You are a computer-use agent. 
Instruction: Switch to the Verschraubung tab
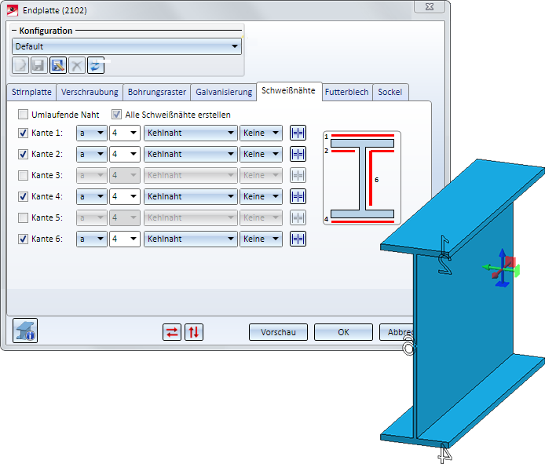90,92
